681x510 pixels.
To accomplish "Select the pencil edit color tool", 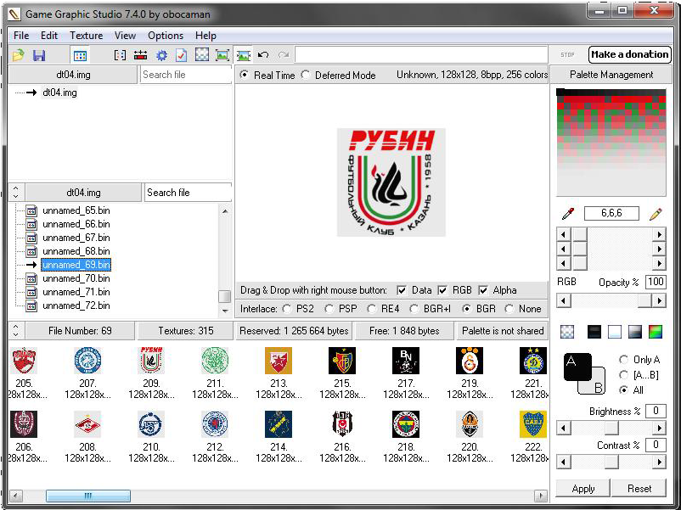I will pos(656,214).
